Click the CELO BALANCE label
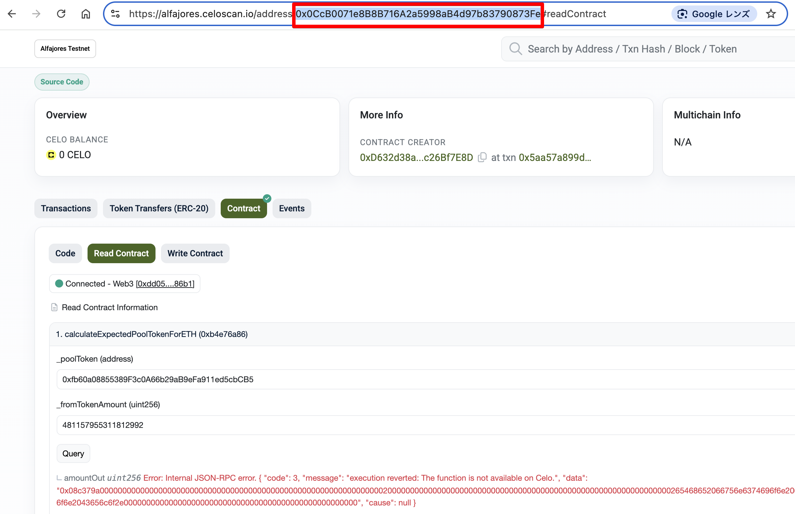This screenshot has height=514, width=795. [77, 140]
